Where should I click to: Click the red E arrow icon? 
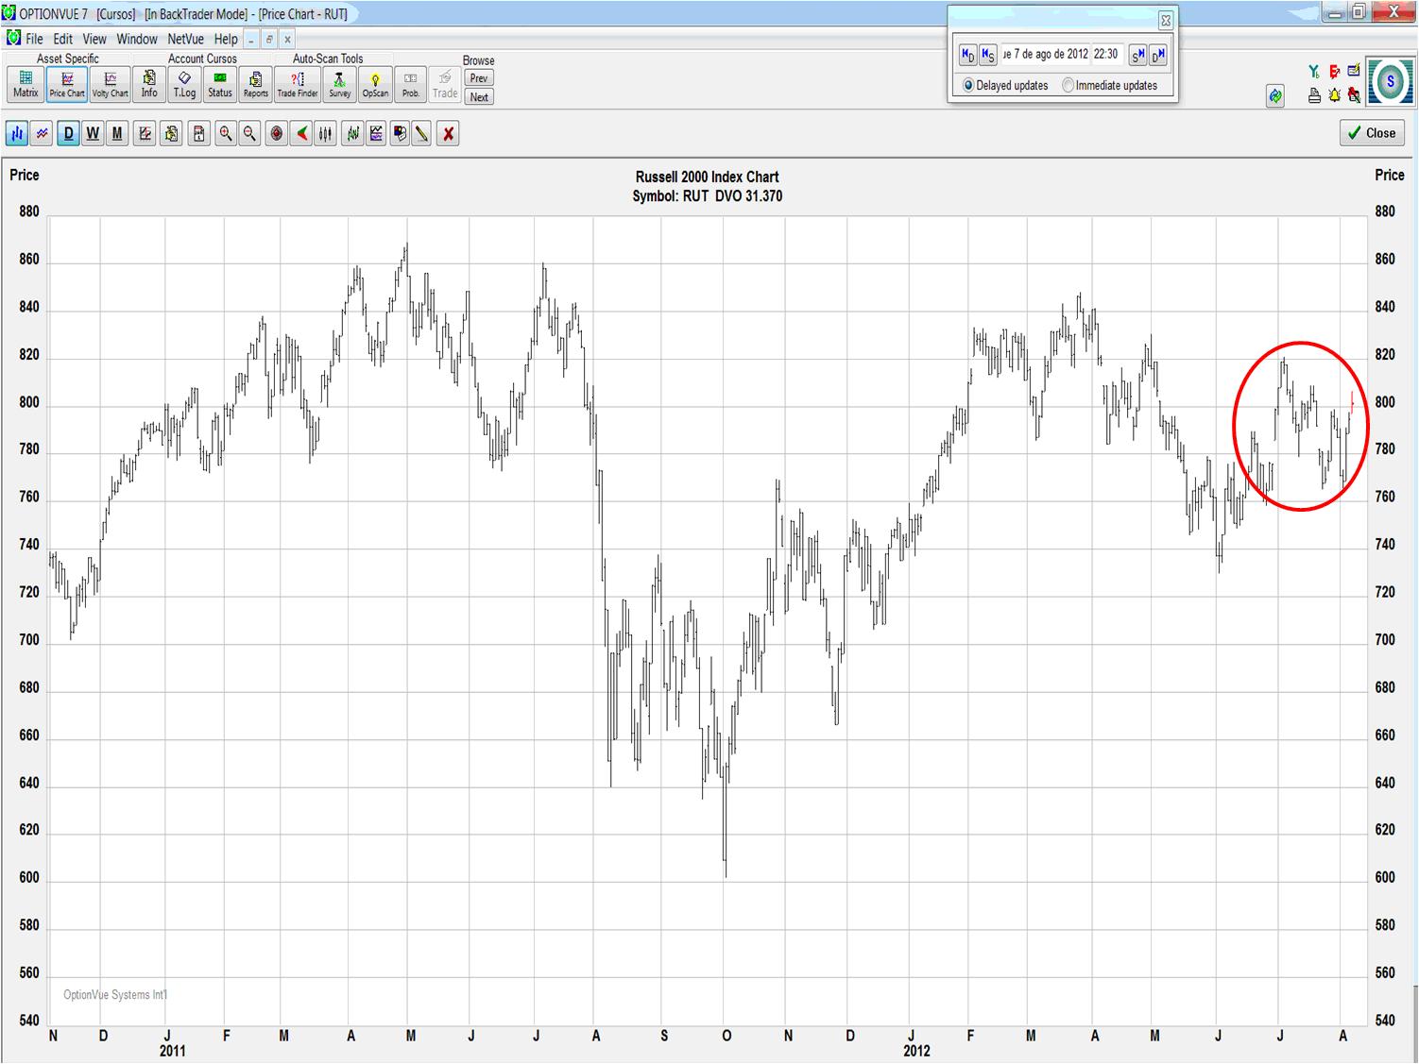tap(1334, 72)
